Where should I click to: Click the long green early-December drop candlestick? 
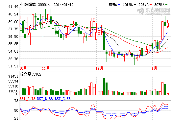(104, 40)
